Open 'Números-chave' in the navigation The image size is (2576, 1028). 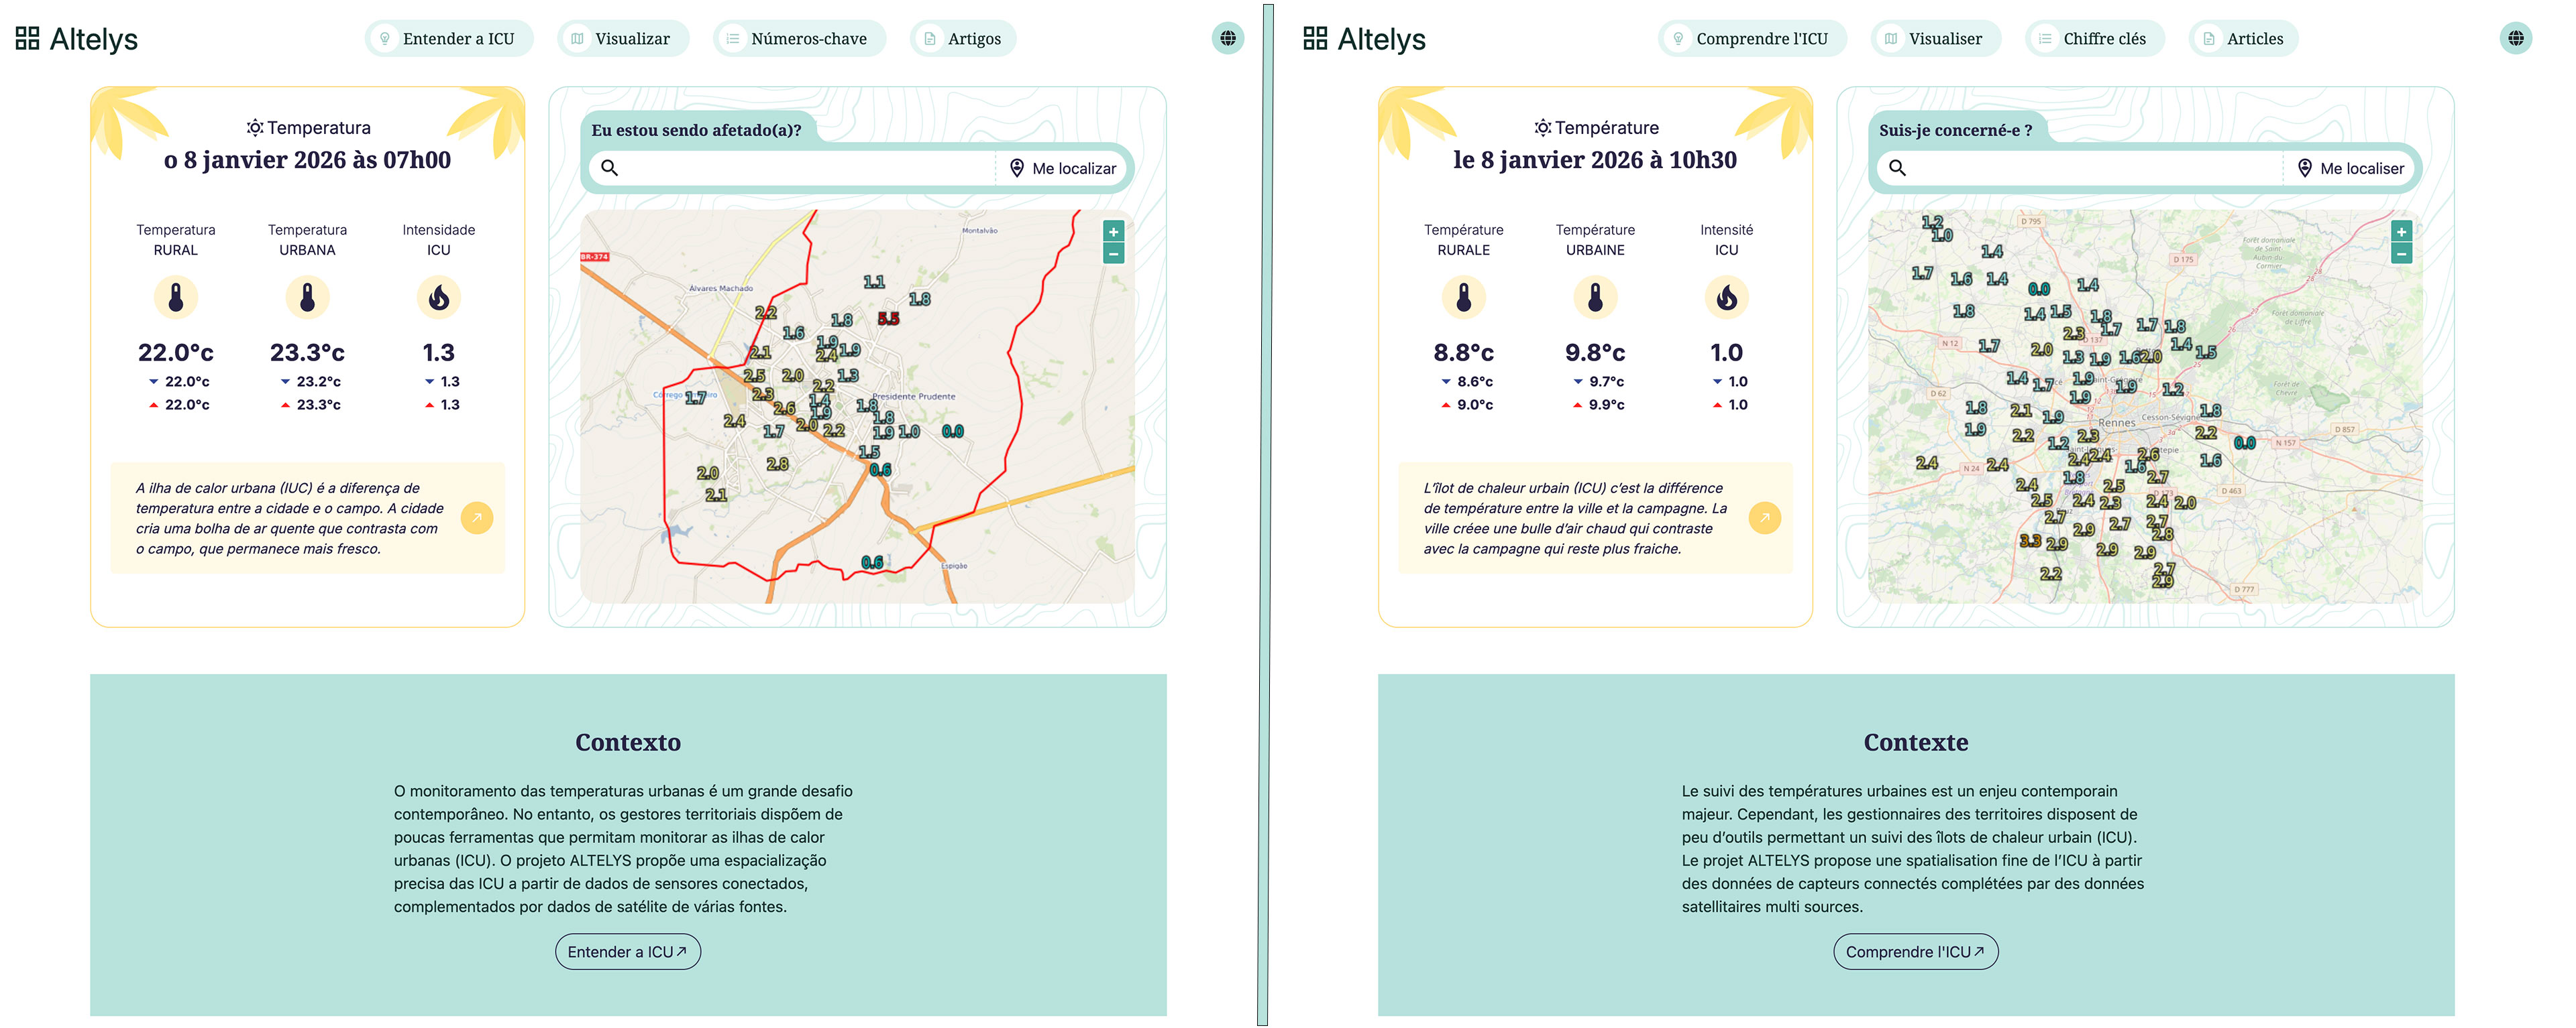(799, 38)
